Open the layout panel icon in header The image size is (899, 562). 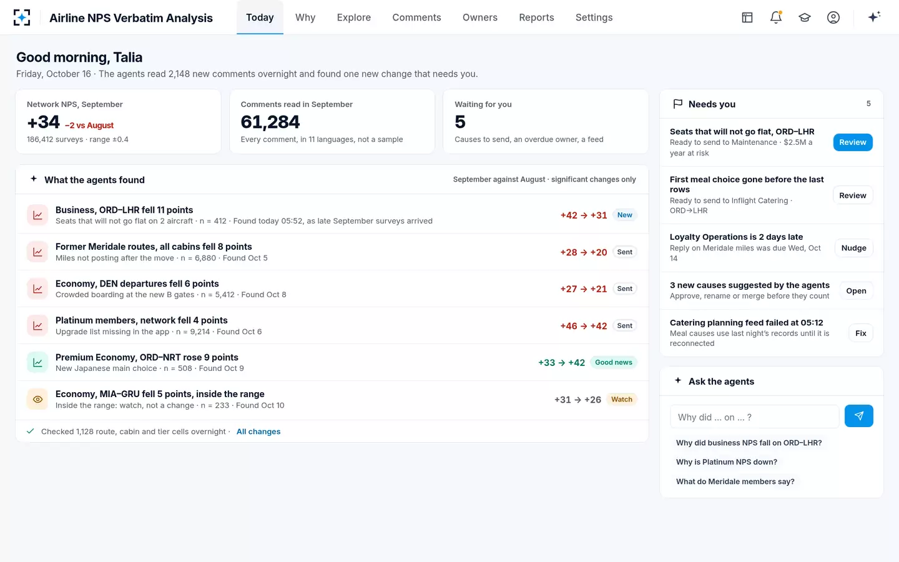coord(747,17)
